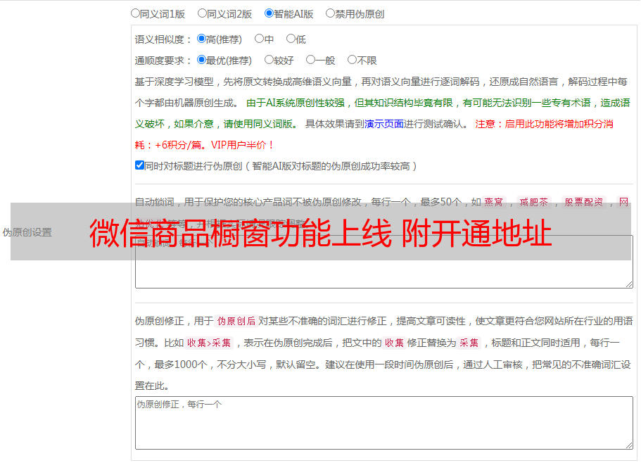Focus the 自动锁词 text area
Screen dimensions: 641x463
[384, 262]
